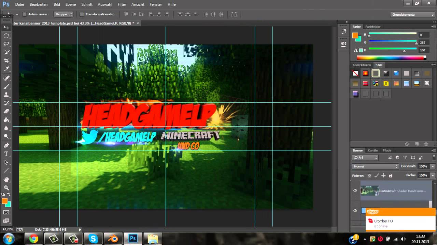The image size is (437, 245).
Task: Select the Path Selection tool
Action: pos(6,162)
